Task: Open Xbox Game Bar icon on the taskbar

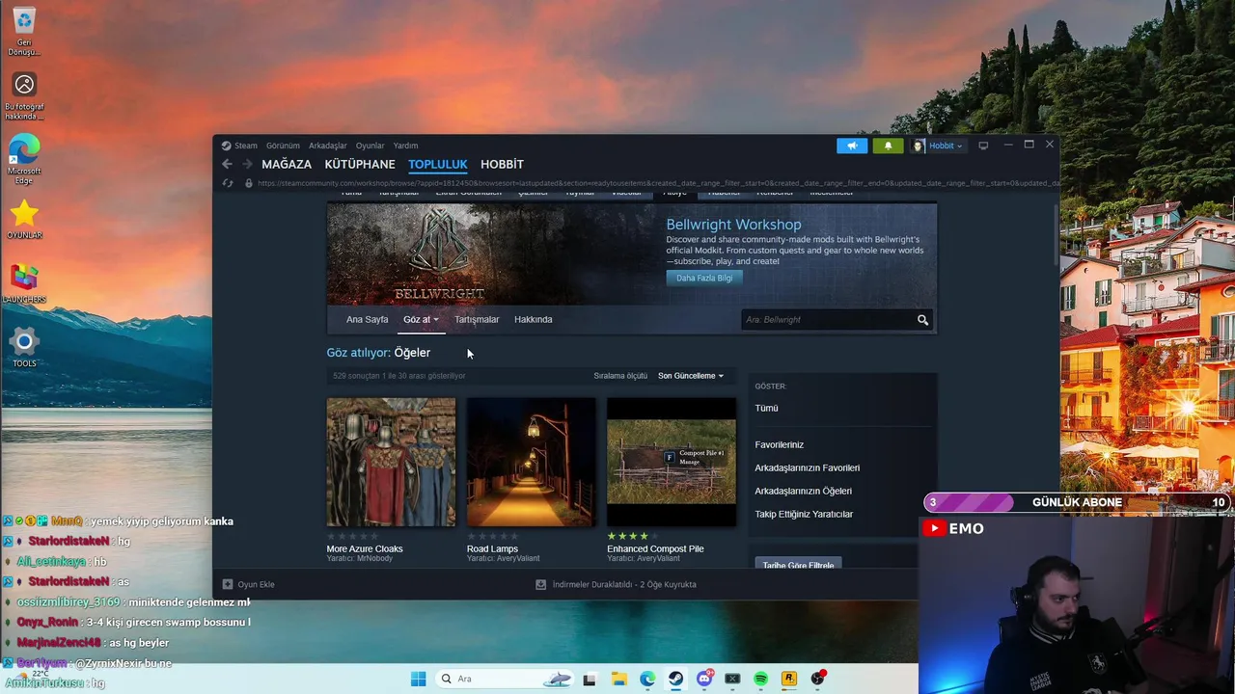Action: (x=732, y=679)
